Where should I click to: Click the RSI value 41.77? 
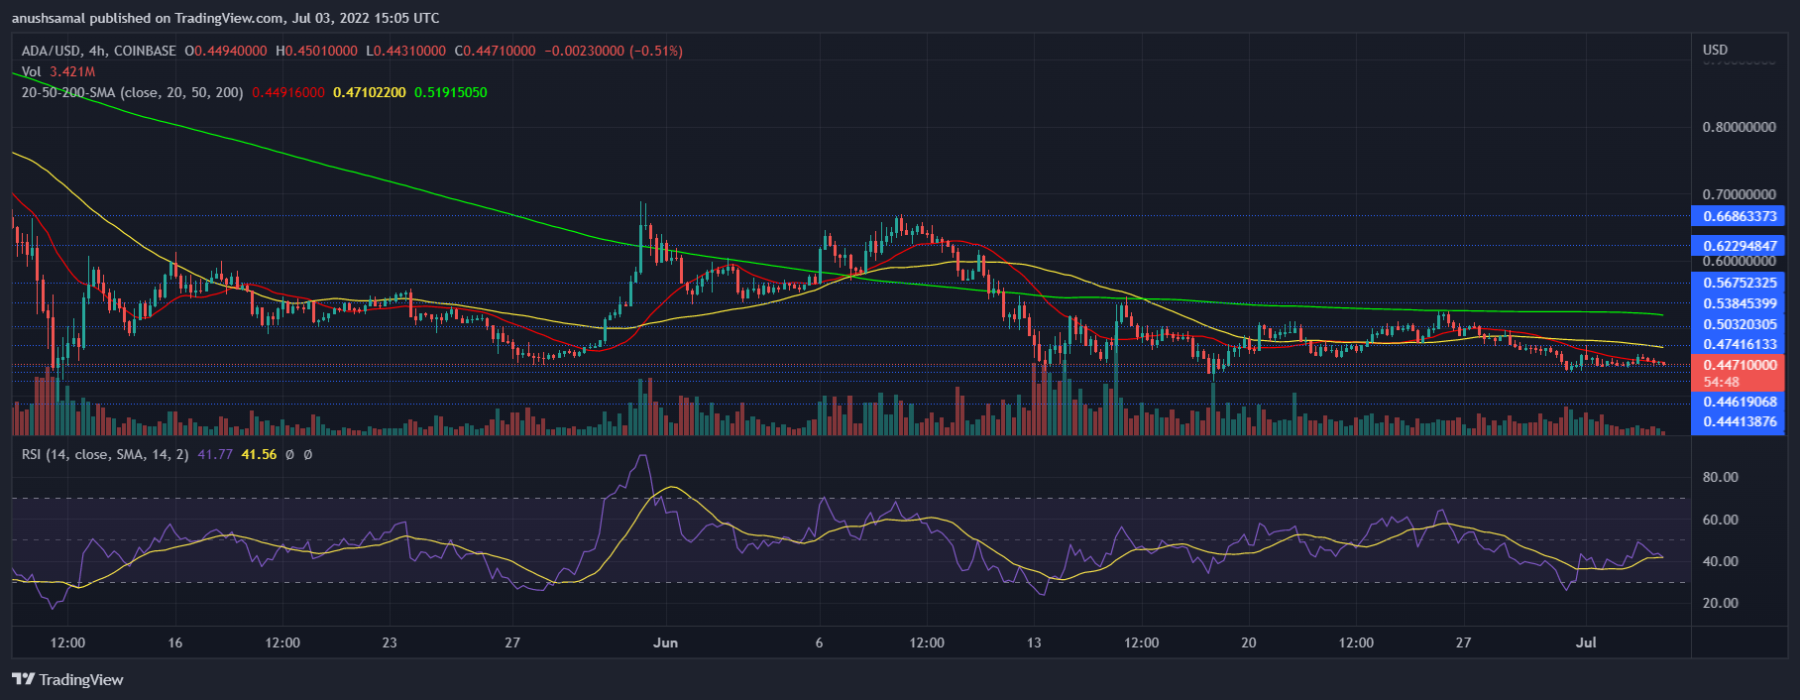tap(215, 454)
